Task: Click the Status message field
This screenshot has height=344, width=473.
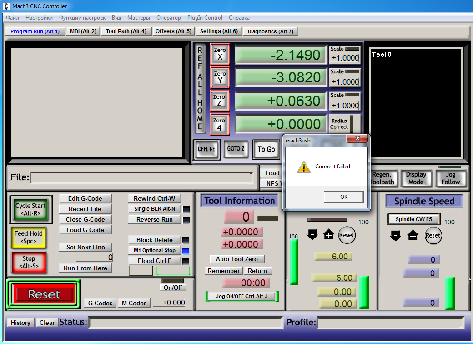Action: click(185, 323)
